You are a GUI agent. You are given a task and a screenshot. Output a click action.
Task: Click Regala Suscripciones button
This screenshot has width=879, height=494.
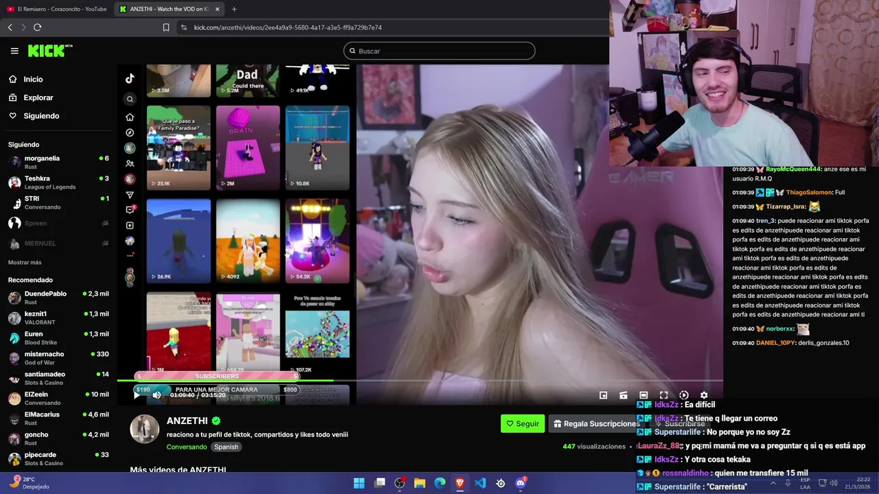pos(597,423)
